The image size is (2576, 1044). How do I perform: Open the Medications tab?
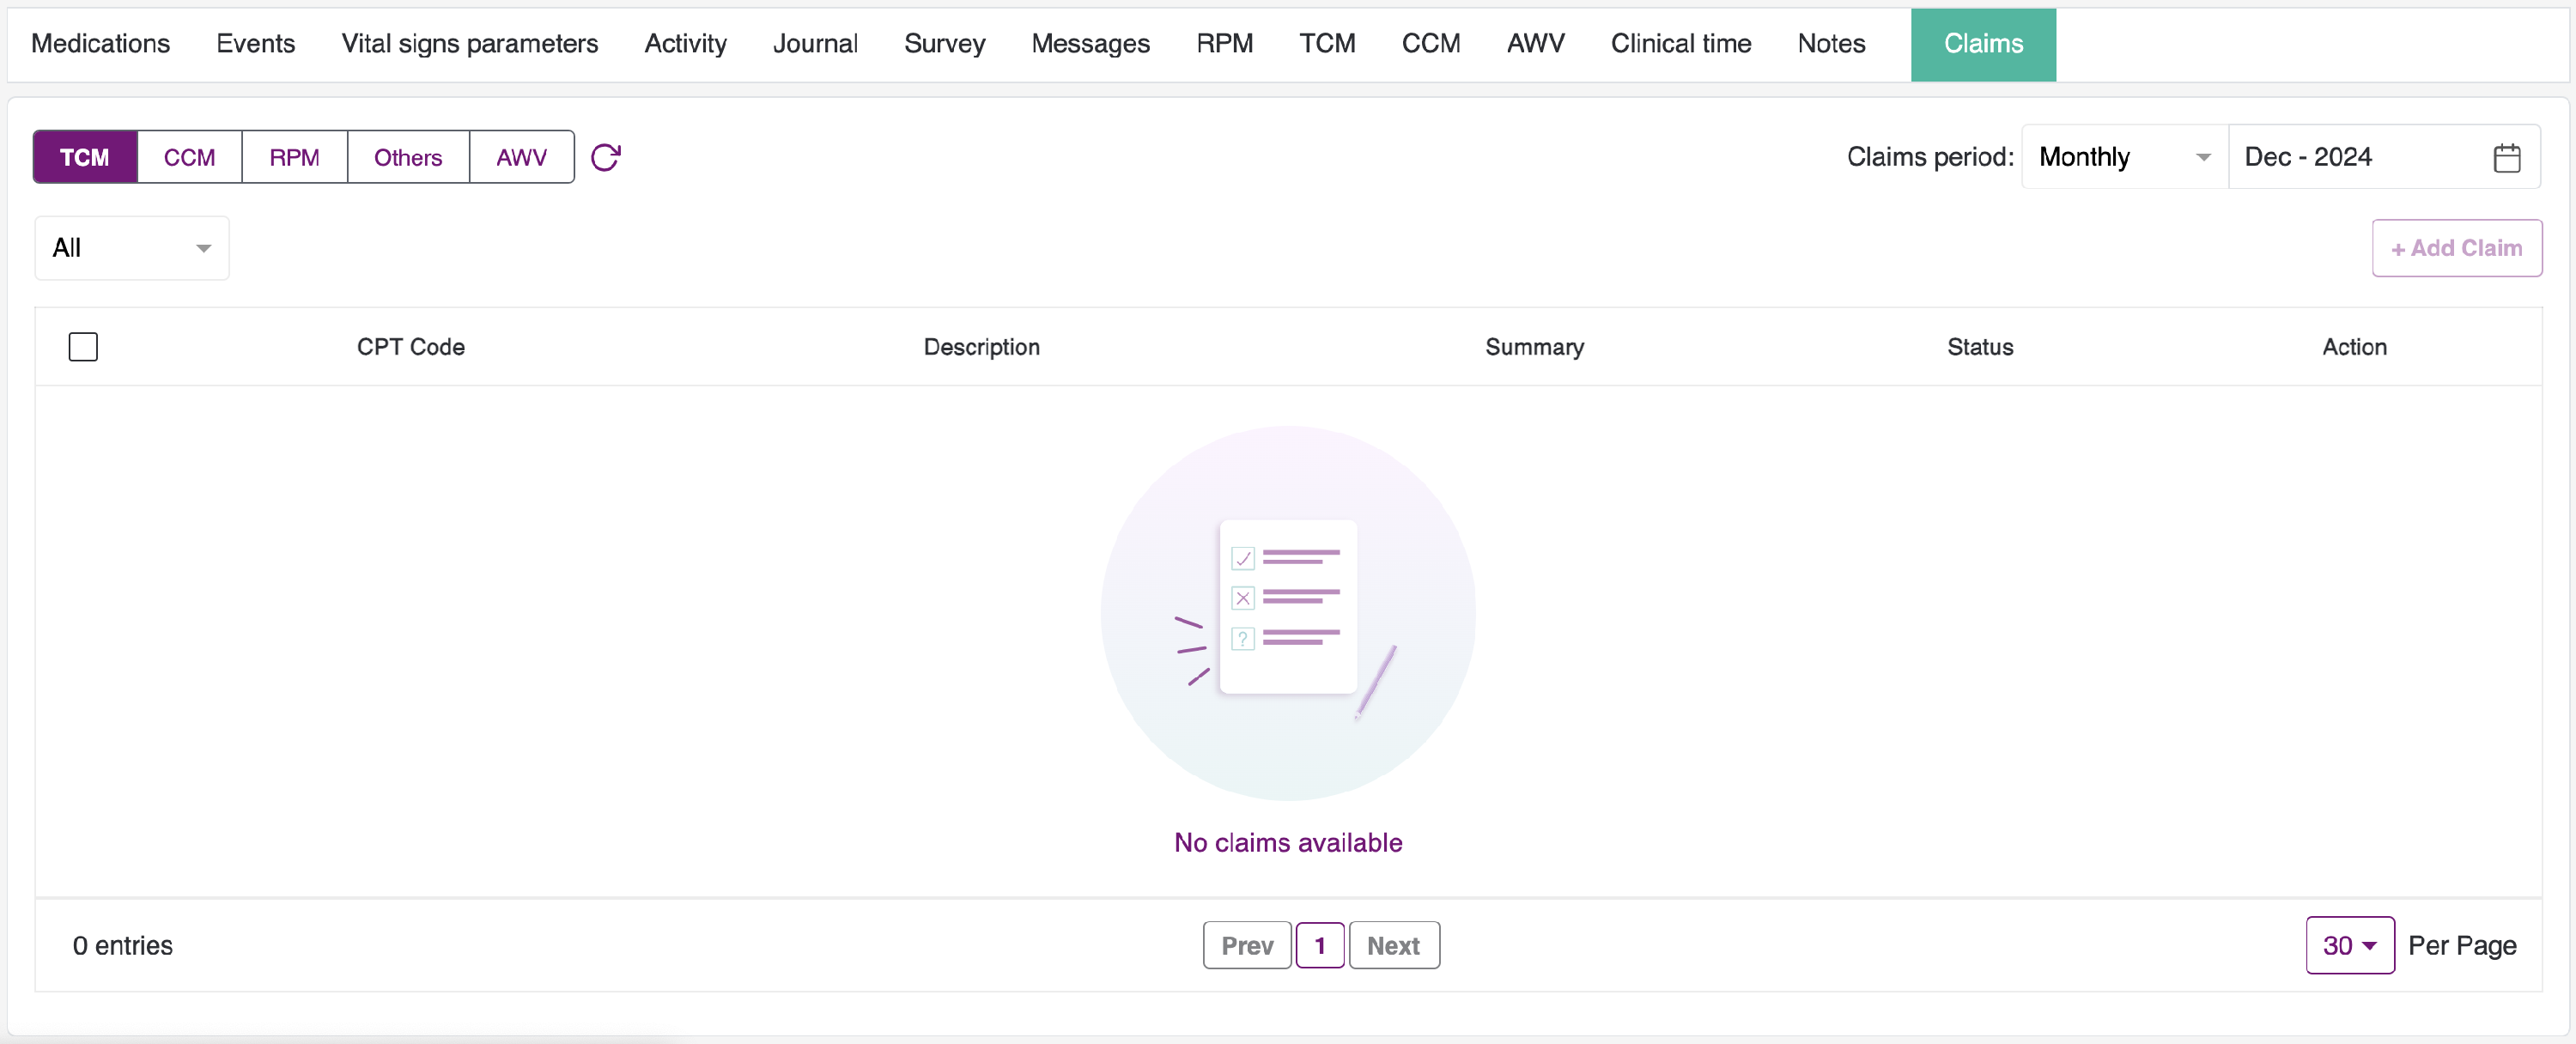coord(101,44)
